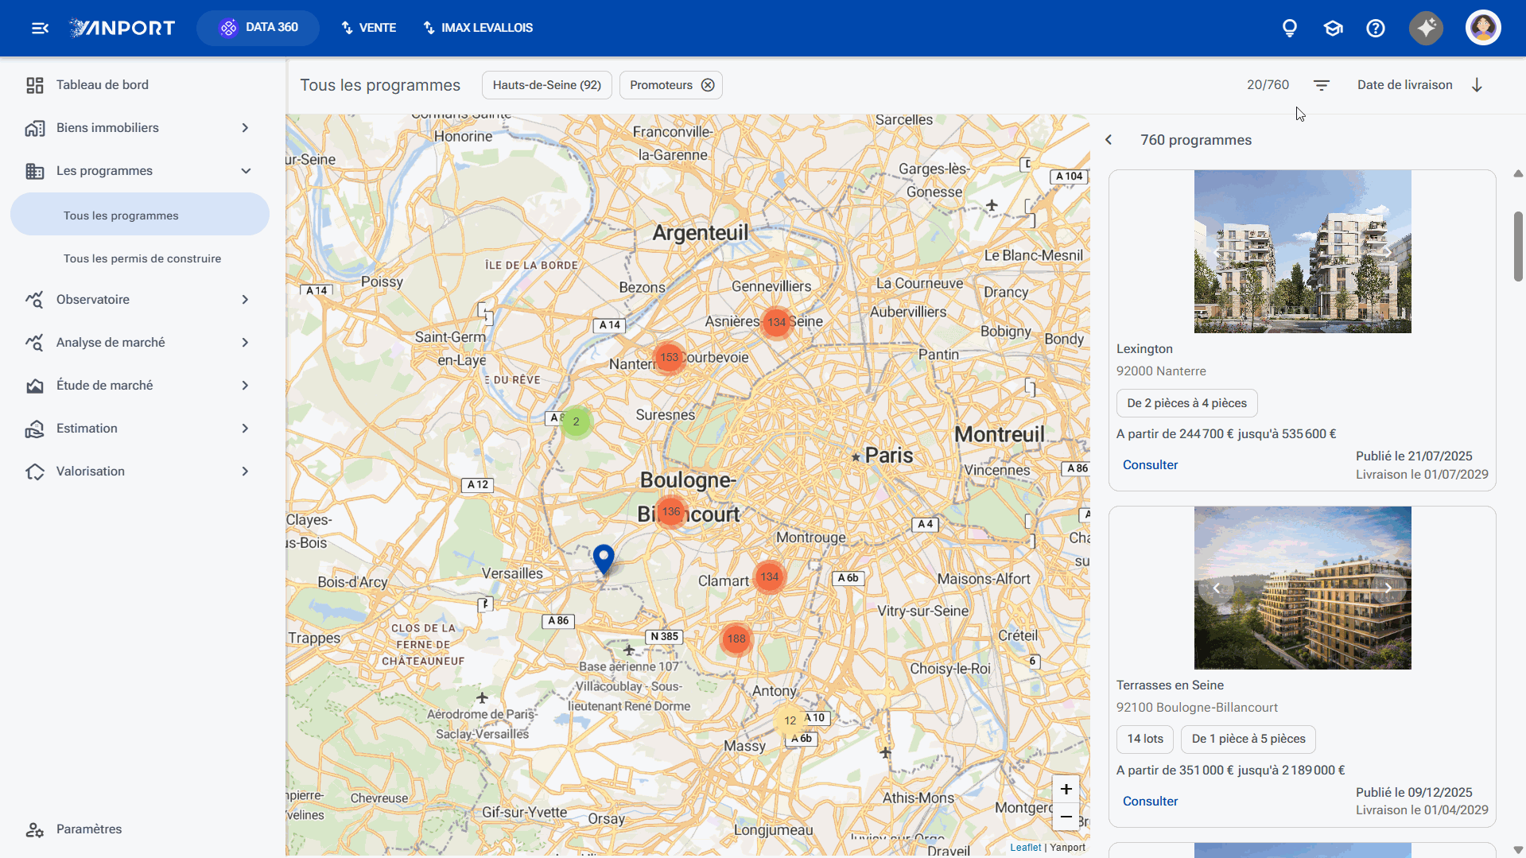Open map cluster 188 near Antony

(736, 639)
